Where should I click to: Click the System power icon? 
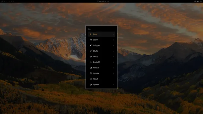tap(91, 85)
